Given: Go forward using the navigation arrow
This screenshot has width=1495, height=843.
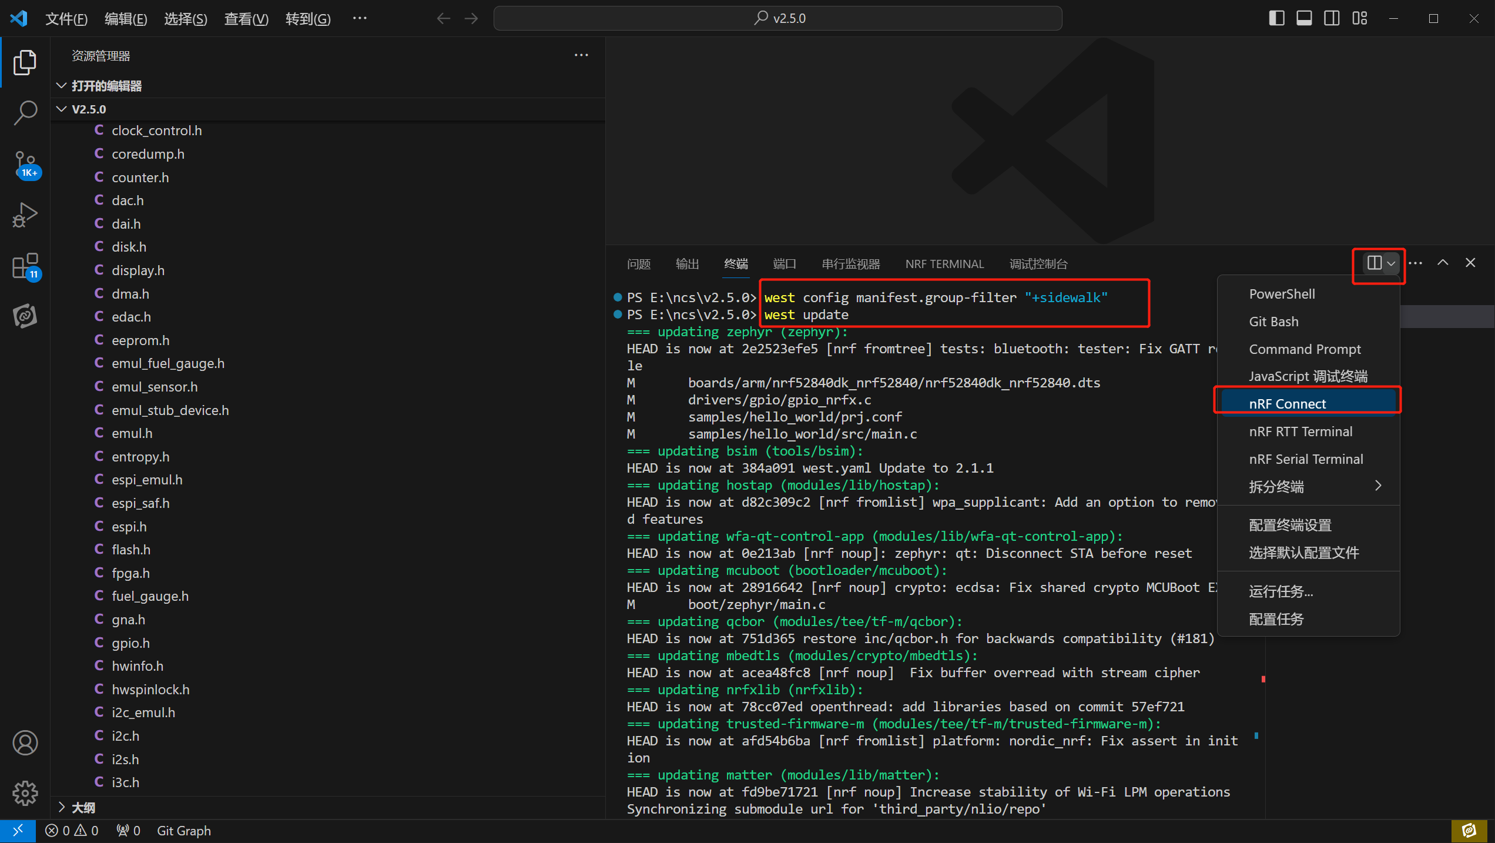Looking at the screenshot, I should 471,19.
